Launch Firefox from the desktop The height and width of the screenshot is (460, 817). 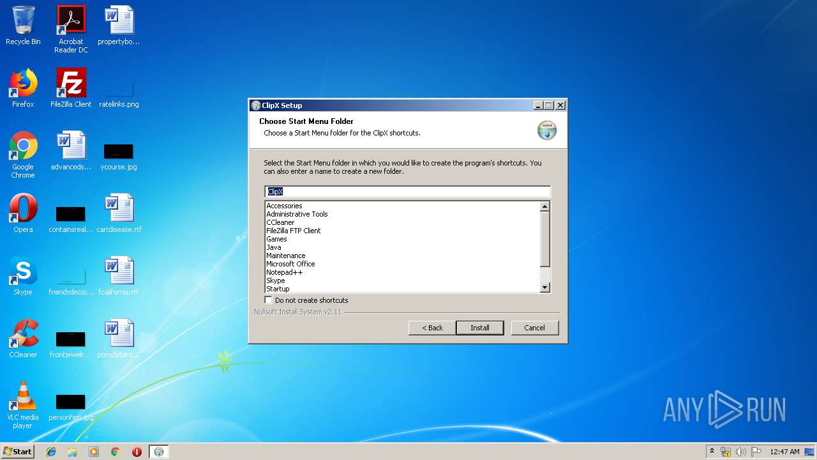[23, 88]
